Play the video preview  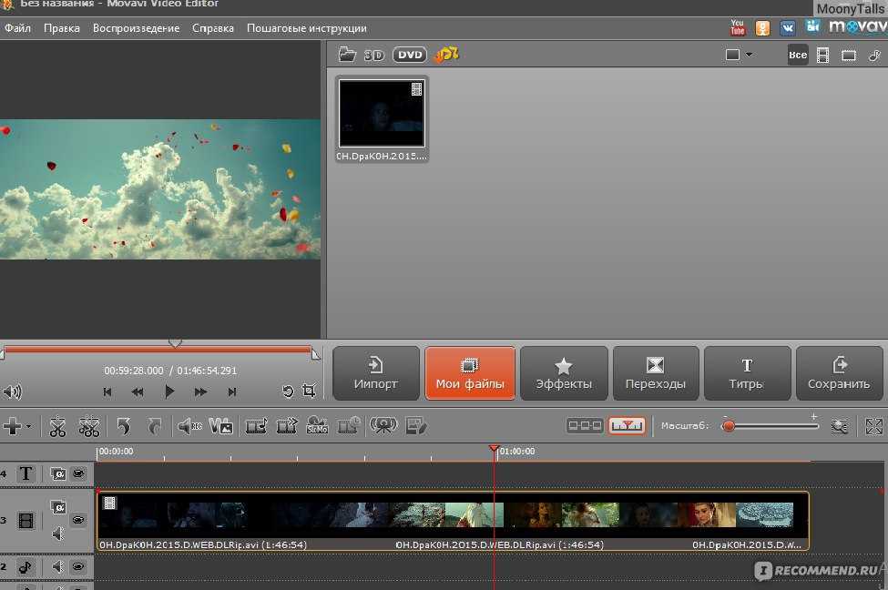[168, 392]
